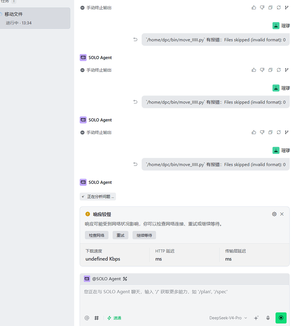Thumbs down the lowest stopped response
291x326 pixels.
point(262,132)
